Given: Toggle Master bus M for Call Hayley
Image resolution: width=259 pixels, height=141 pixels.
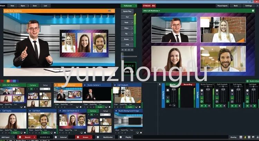Looking at the screenshot, I should click(232, 106).
